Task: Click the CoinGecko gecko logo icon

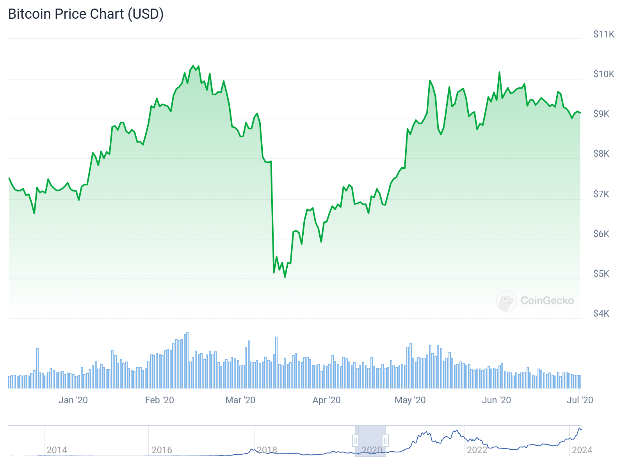Action: tap(506, 301)
